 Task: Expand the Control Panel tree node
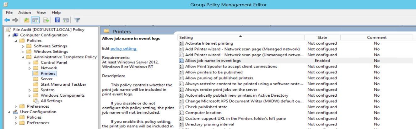point(30,62)
